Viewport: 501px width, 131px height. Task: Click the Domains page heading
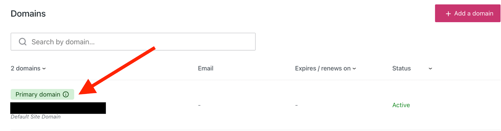tap(28, 14)
